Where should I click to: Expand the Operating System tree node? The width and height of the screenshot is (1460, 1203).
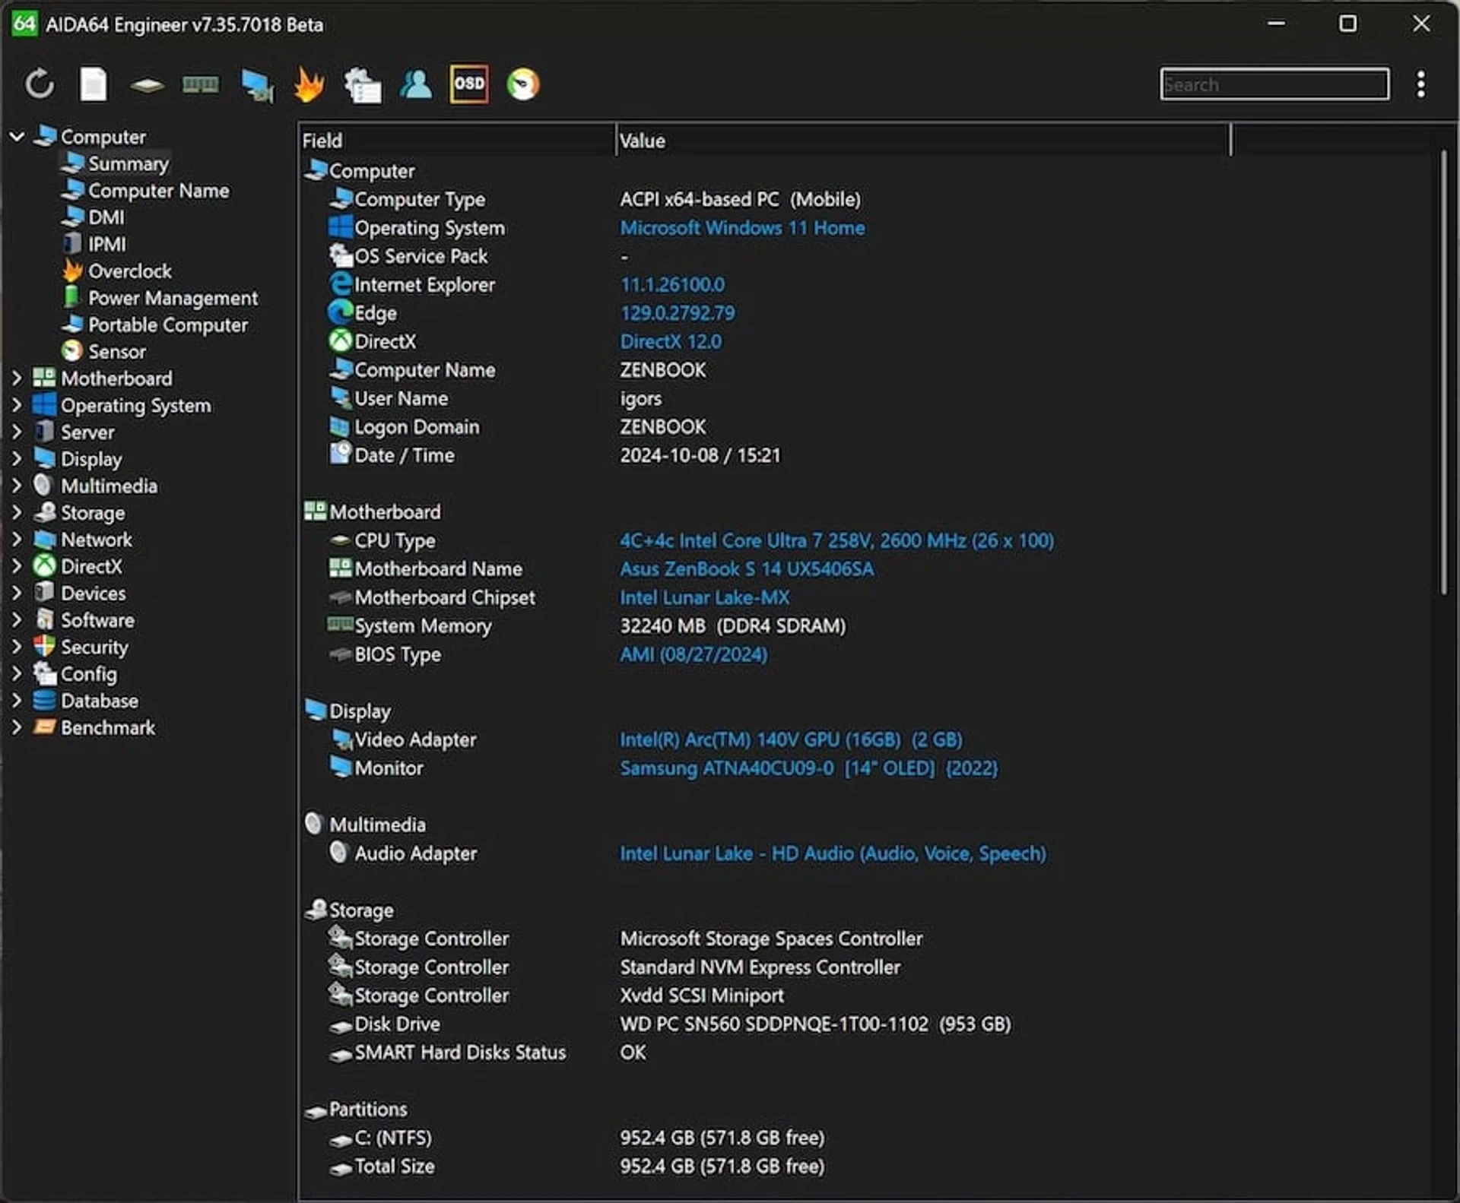pyautogui.click(x=17, y=405)
